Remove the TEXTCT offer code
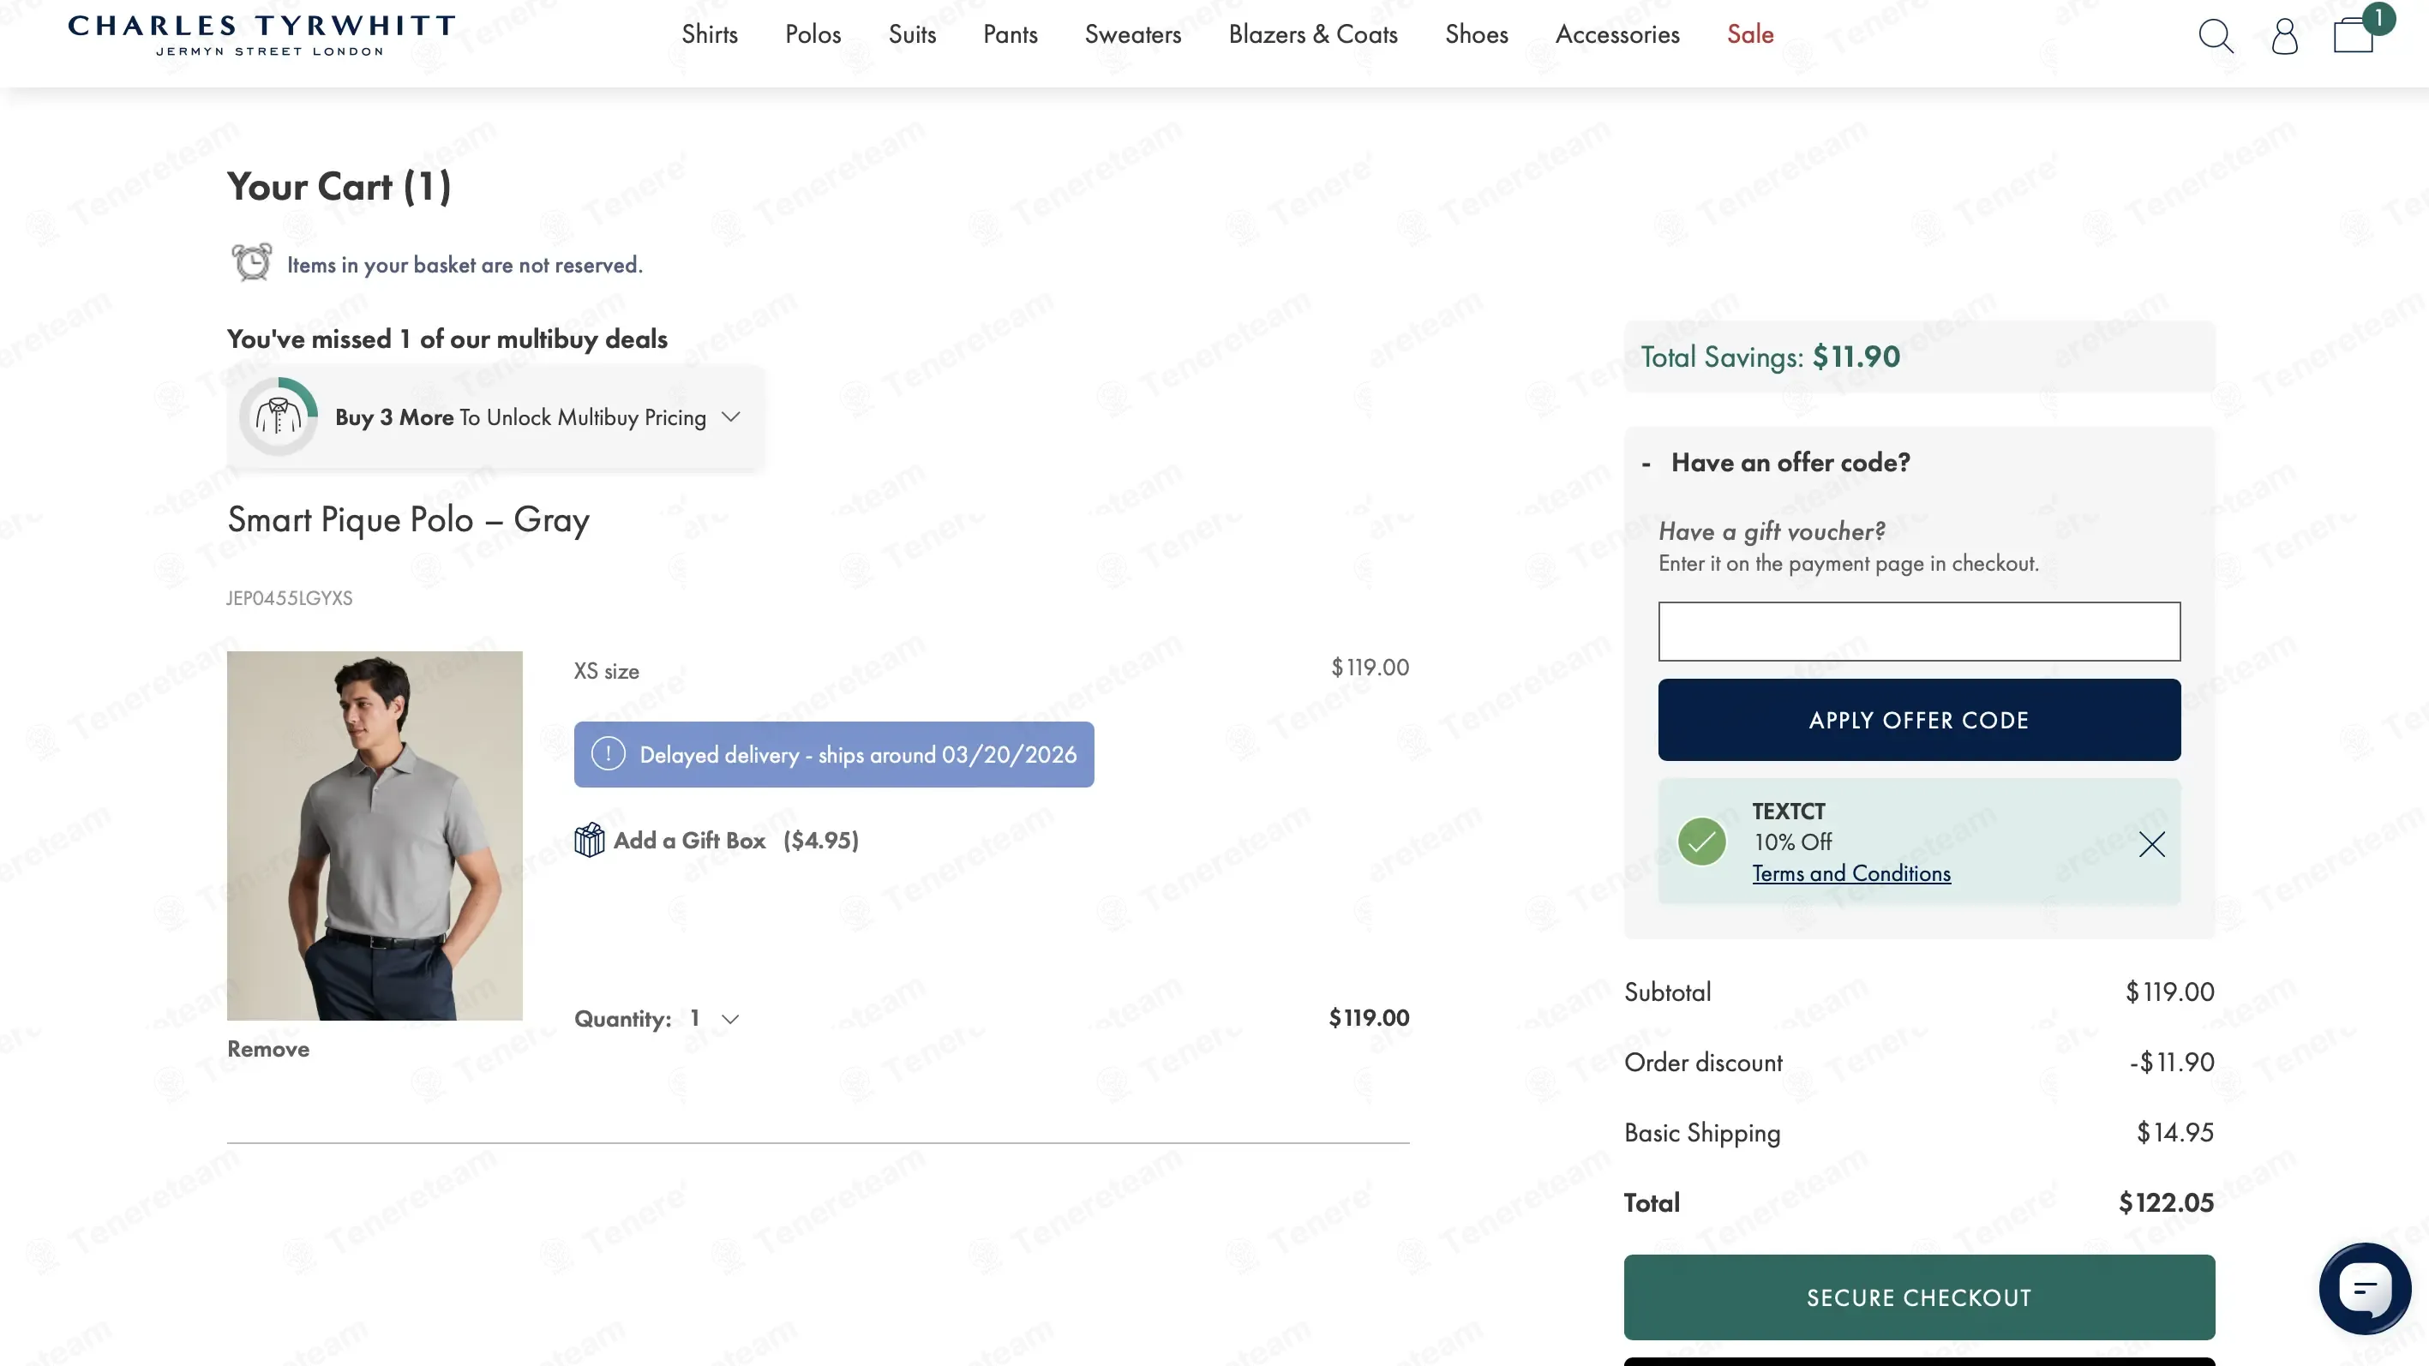 pos(2150,844)
